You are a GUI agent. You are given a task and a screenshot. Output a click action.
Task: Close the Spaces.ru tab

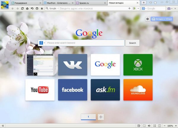[x=105, y=3]
